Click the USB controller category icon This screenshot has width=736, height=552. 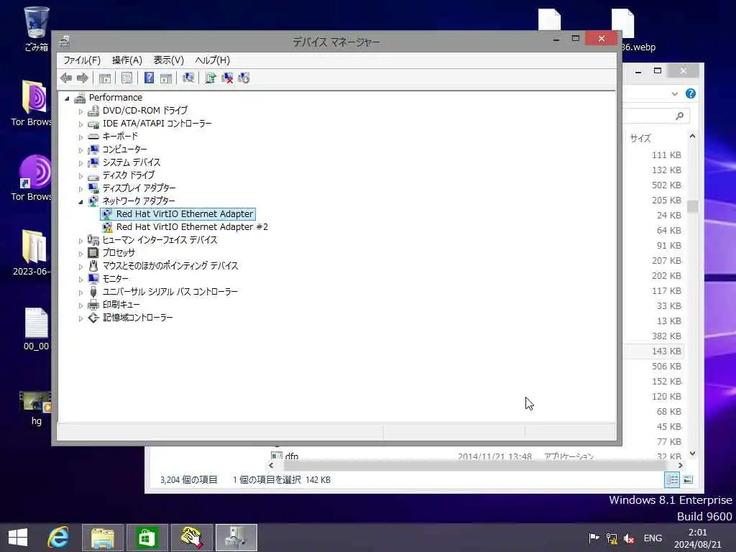tap(93, 292)
